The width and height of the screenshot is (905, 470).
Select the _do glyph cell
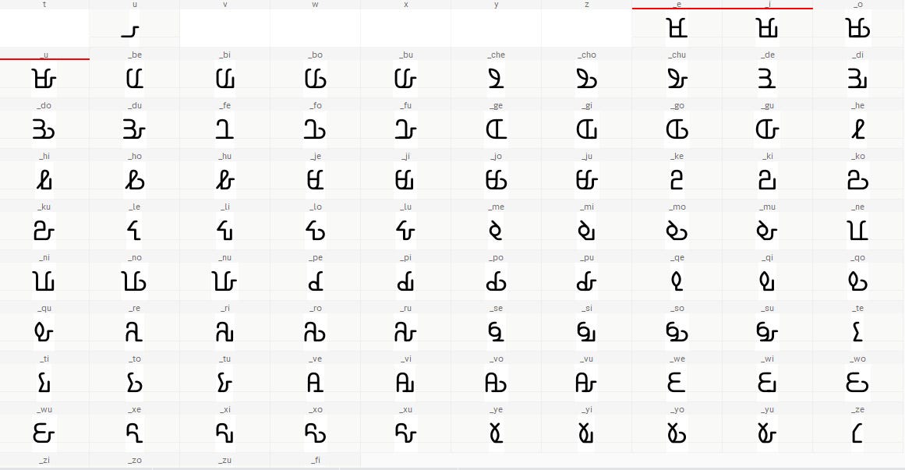pos(44,124)
